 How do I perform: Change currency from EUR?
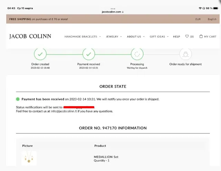point(198,19)
